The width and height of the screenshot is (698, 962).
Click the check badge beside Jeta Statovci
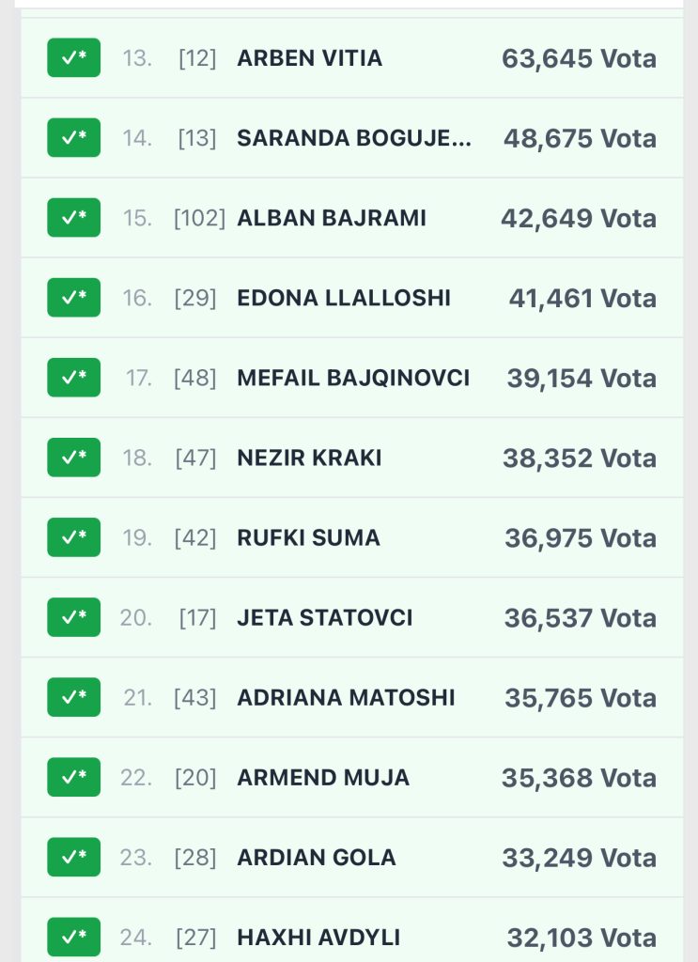[73, 617]
